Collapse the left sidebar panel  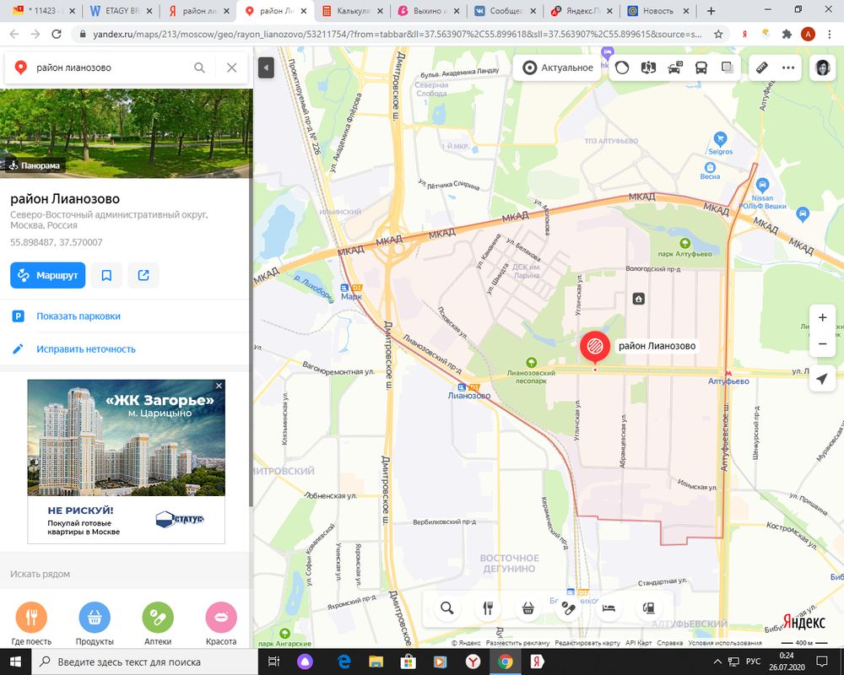266,67
